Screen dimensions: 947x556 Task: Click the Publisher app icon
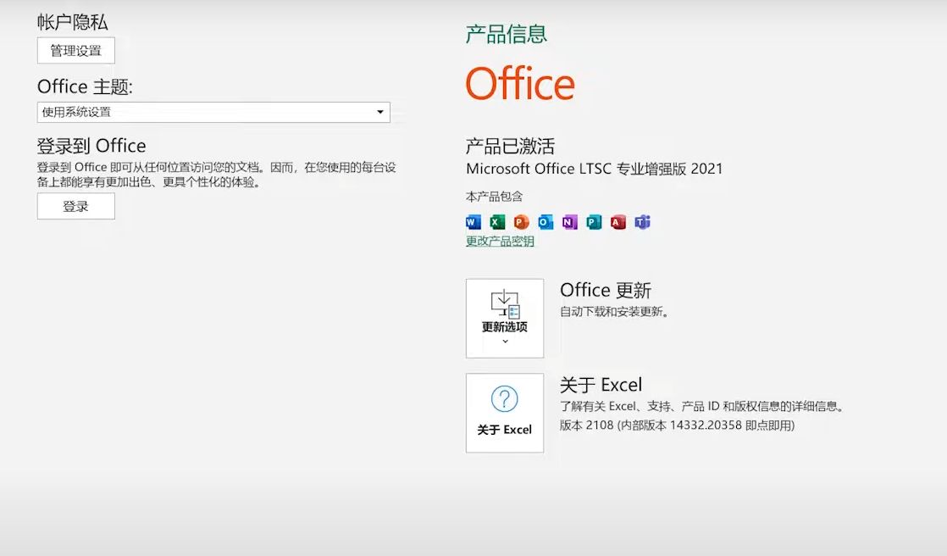595,222
